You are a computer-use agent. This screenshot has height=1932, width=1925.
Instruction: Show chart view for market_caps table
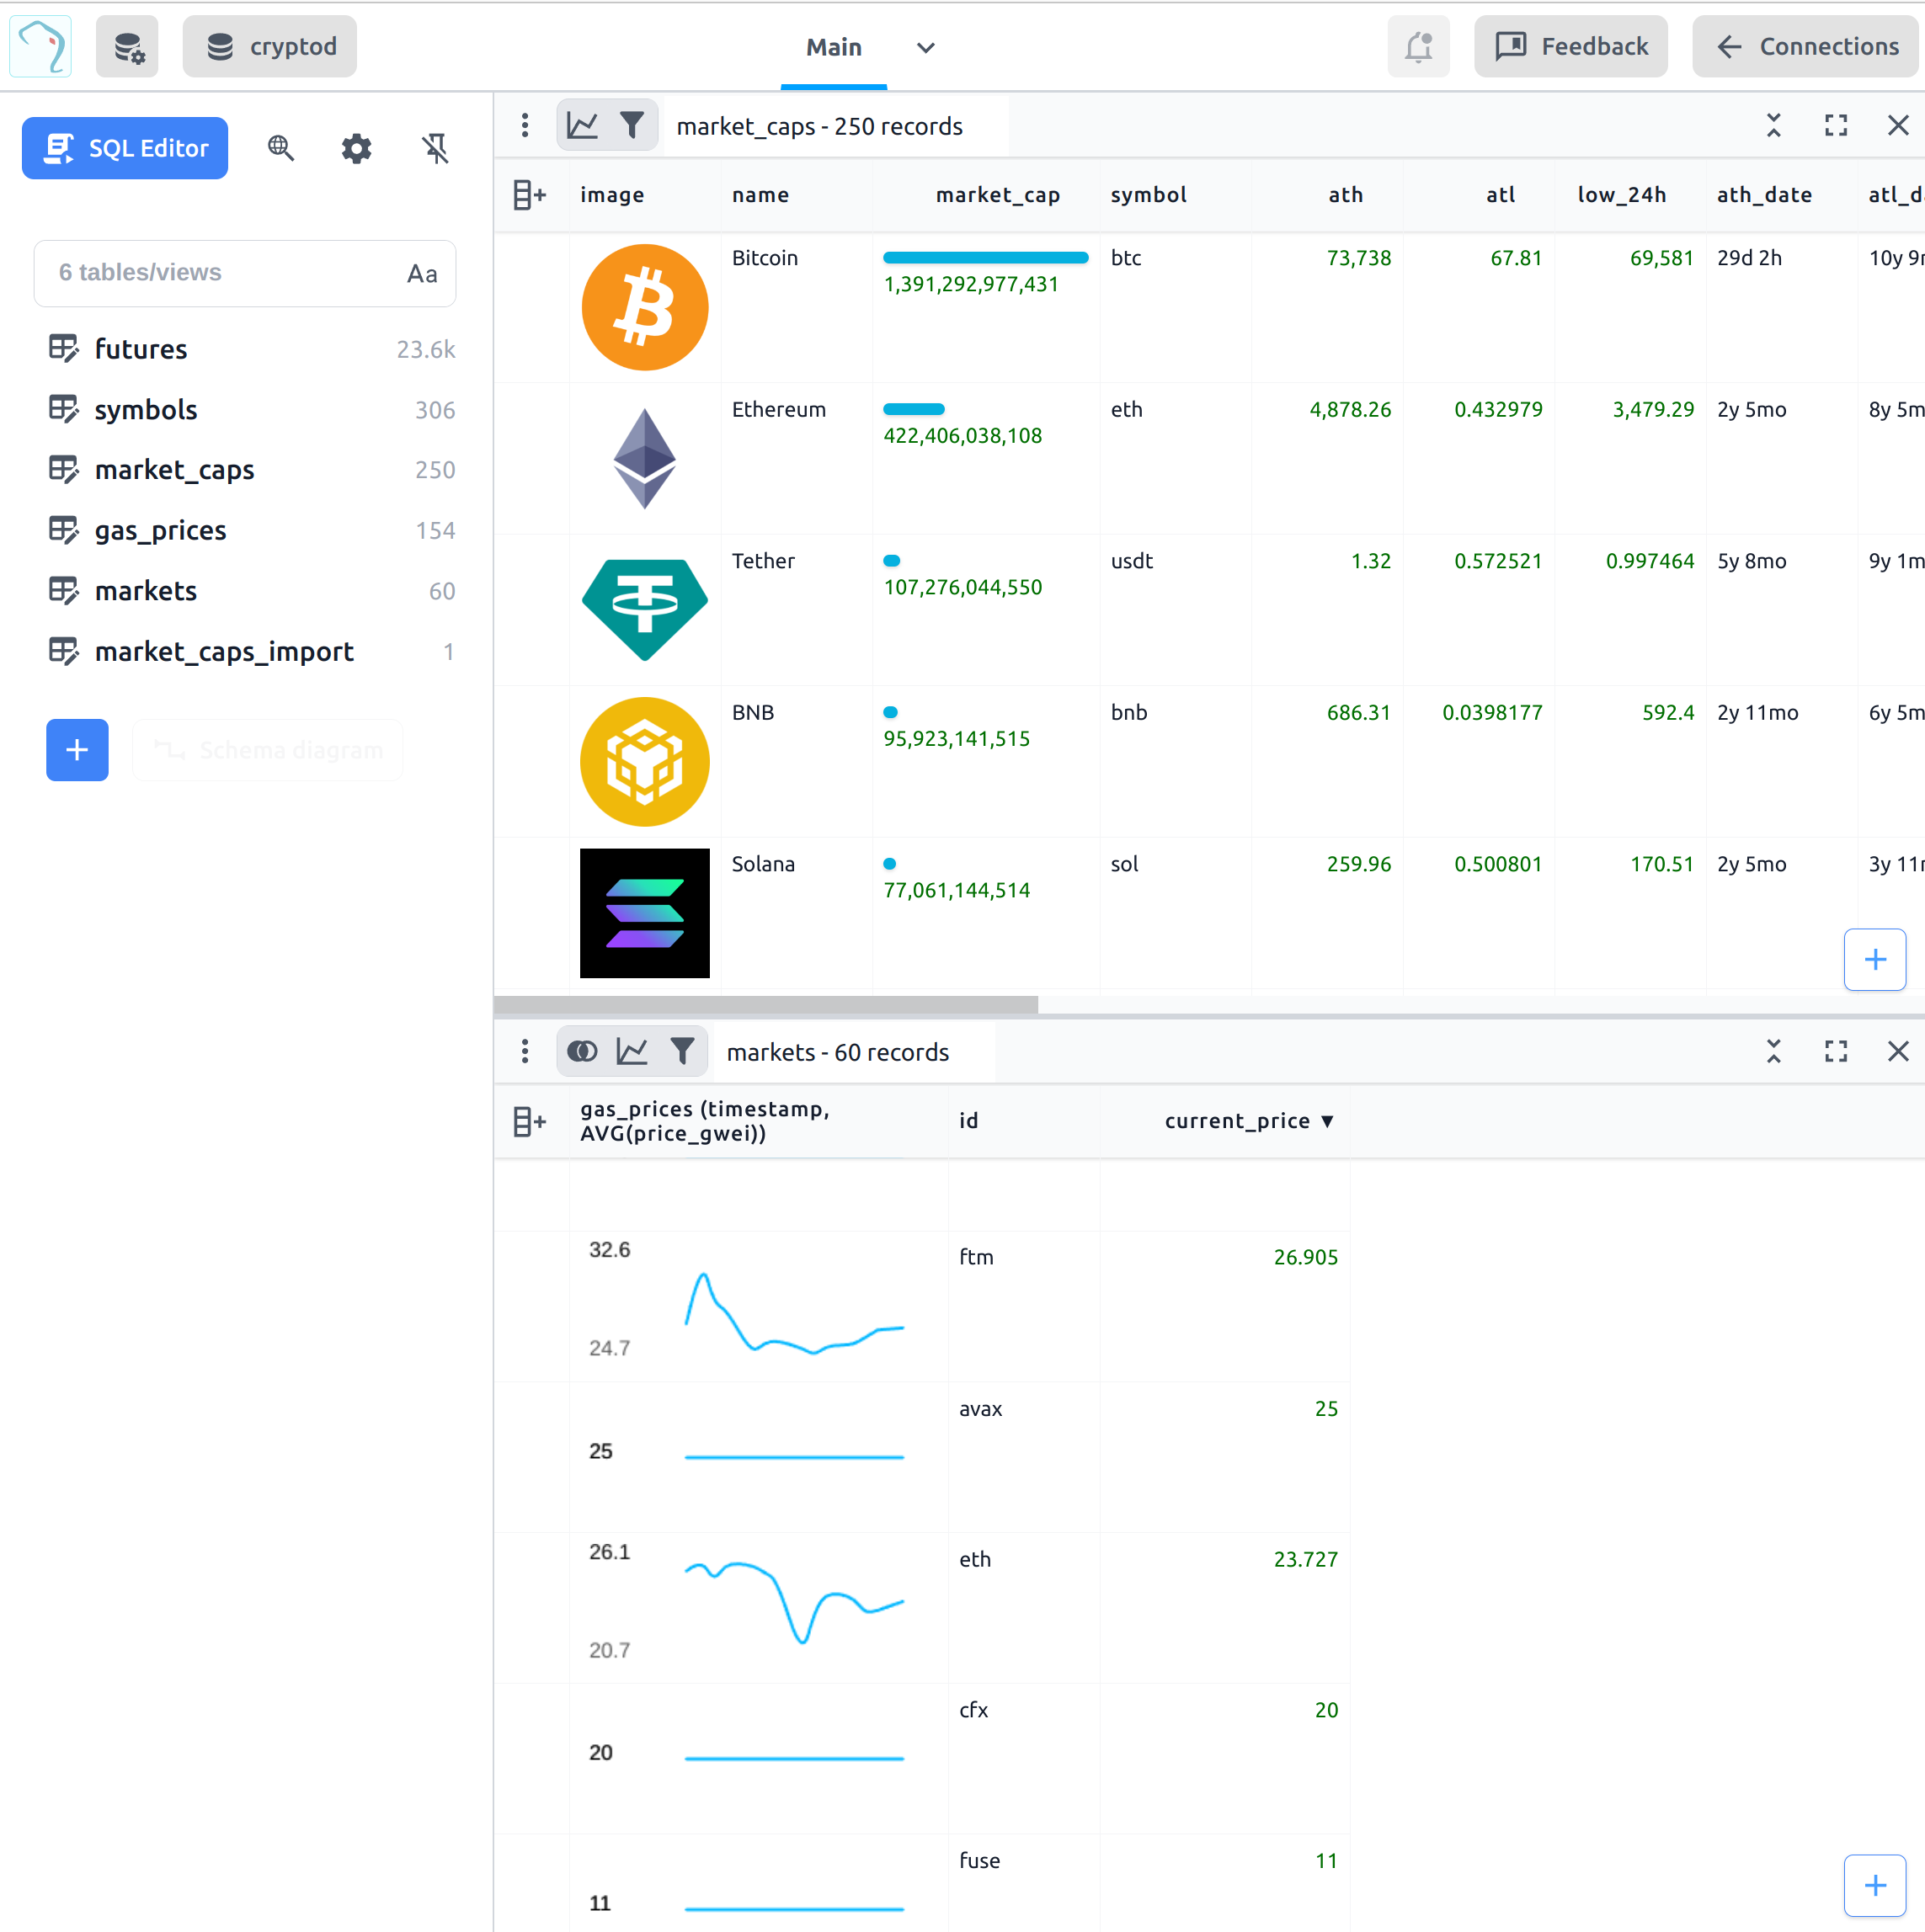click(583, 126)
